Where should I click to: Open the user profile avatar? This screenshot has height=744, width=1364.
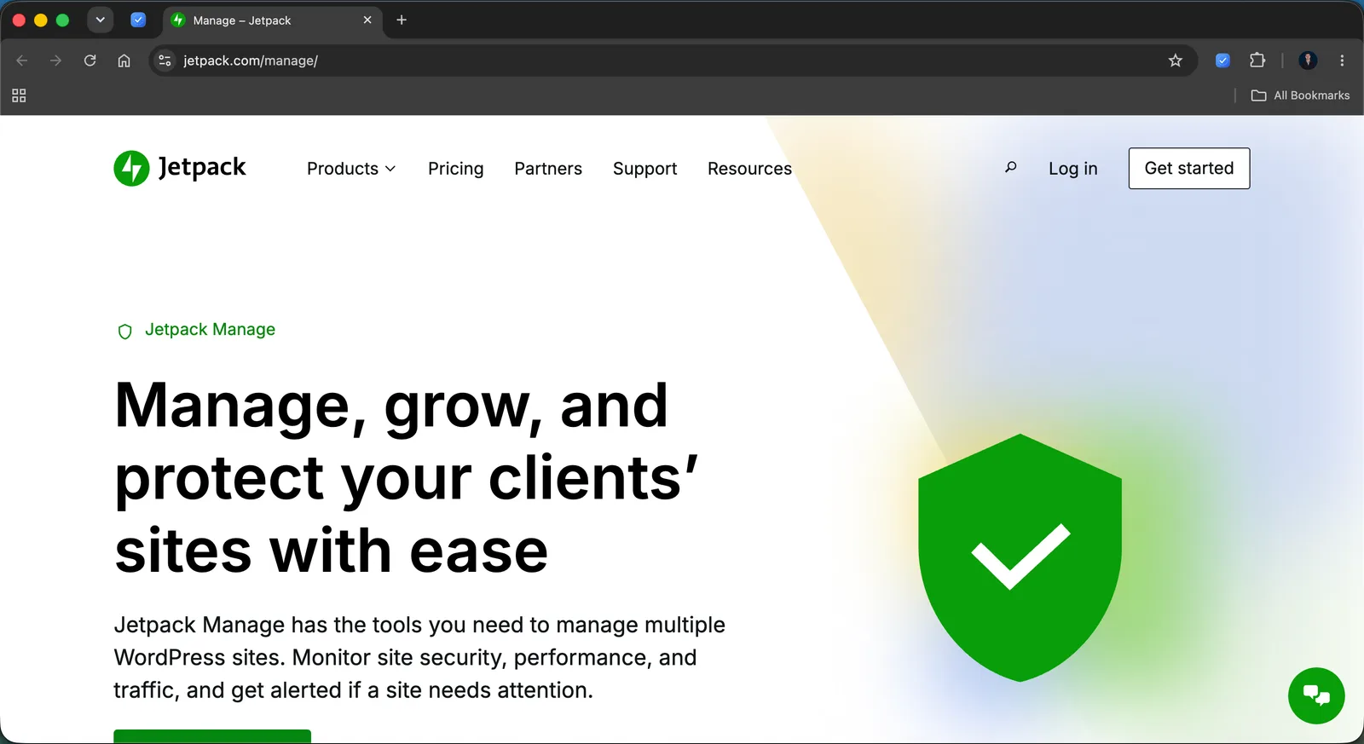[x=1308, y=61]
